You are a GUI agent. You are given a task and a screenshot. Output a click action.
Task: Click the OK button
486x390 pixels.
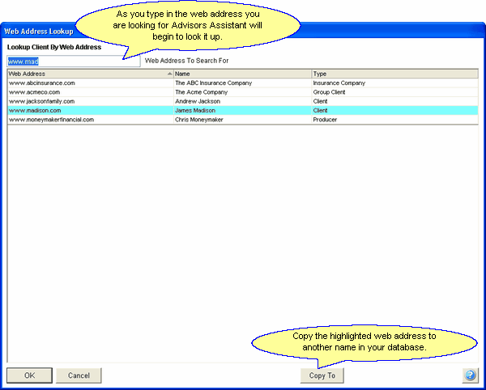click(x=29, y=375)
